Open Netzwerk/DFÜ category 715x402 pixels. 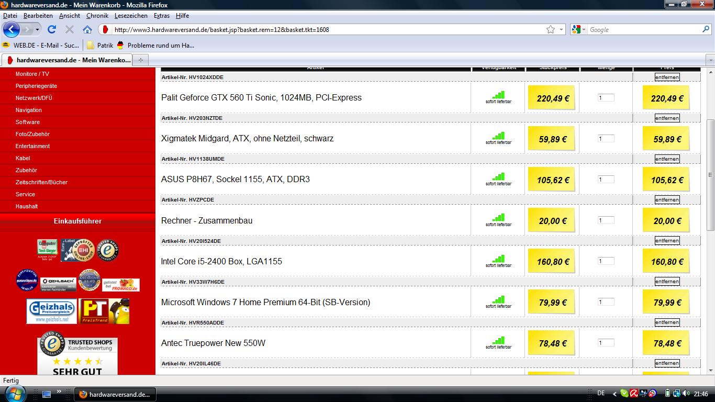(34, 98)
